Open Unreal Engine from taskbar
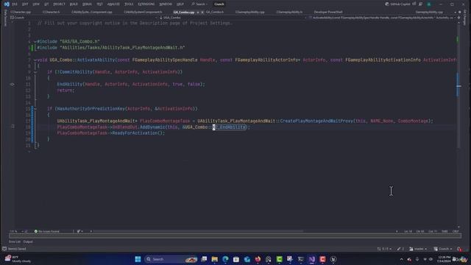 (333, 259)
